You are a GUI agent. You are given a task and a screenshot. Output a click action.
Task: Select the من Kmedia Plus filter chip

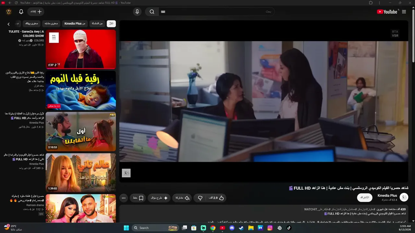(75, 23)
